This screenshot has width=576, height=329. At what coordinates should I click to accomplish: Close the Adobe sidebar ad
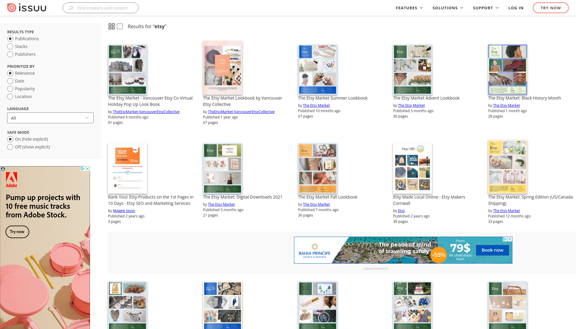[x=87, y=169]
